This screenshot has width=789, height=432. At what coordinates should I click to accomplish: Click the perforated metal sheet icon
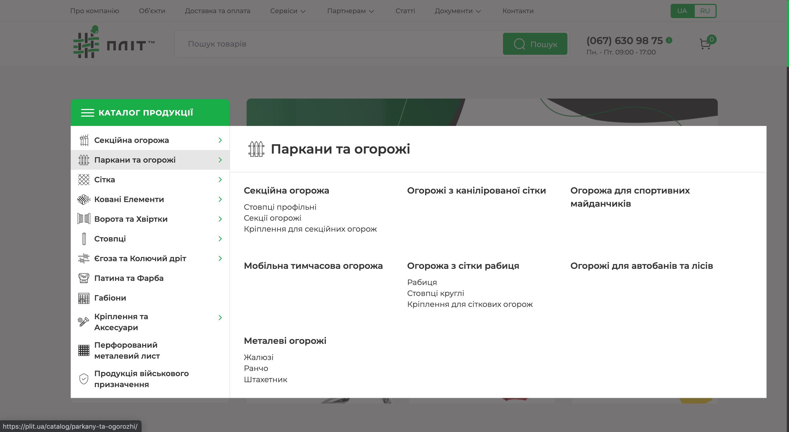point(84,350)
